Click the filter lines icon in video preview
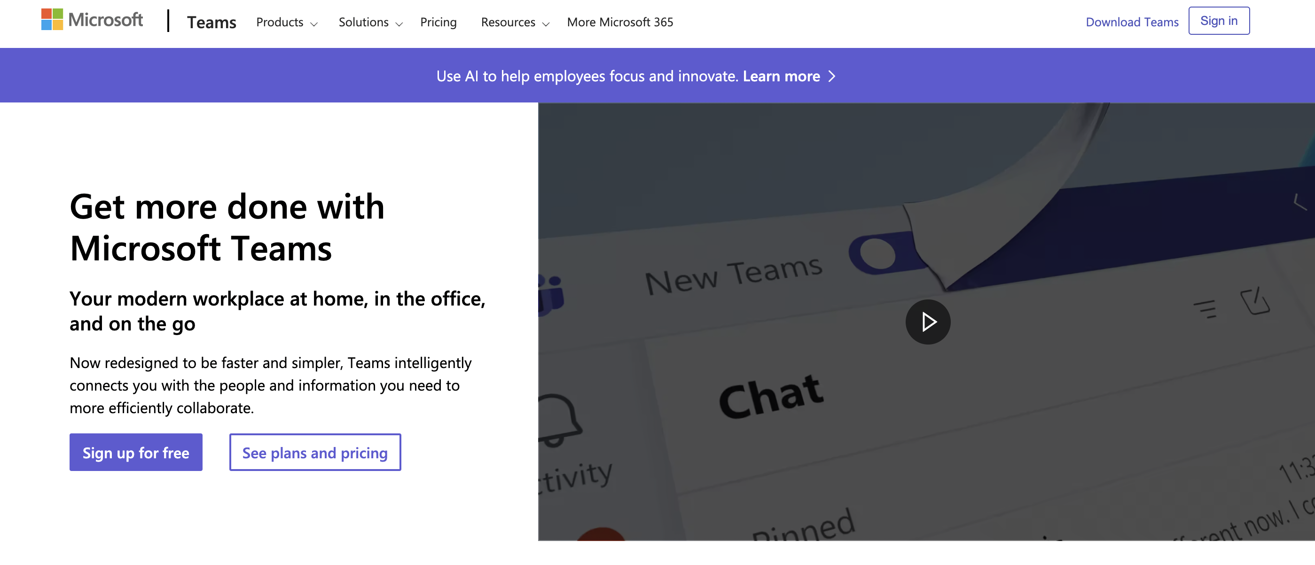The height and width of the screenshot is (565, 1315). [1206, 309]
